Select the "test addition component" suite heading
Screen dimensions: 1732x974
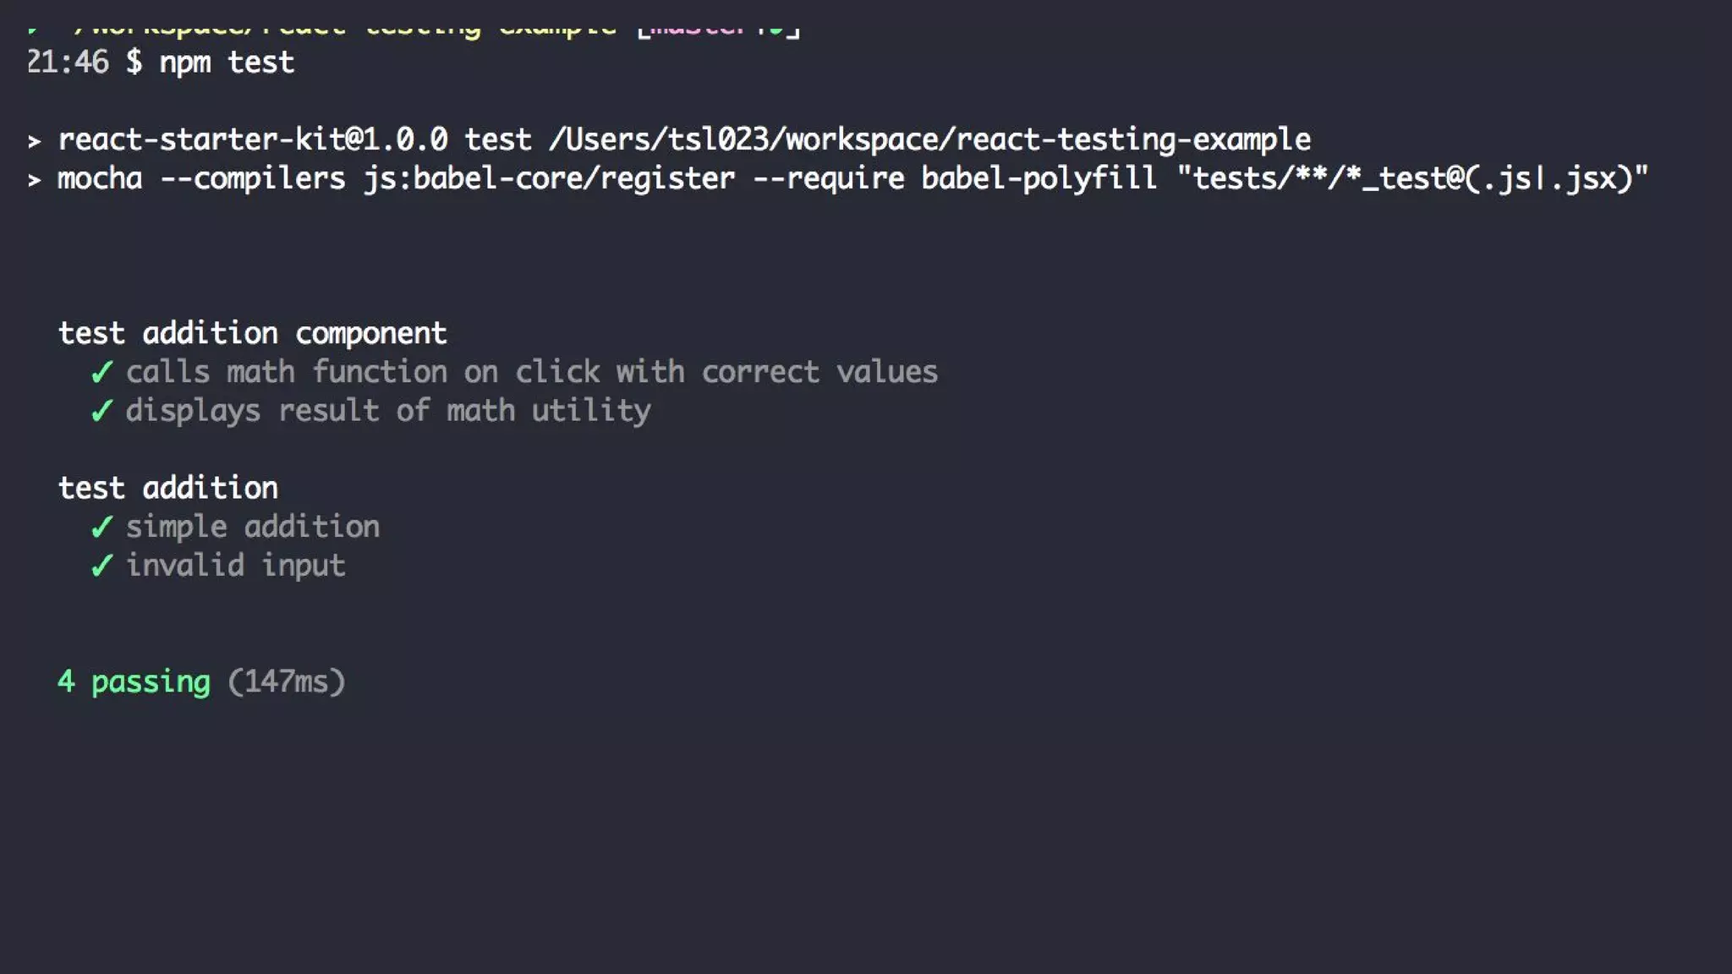(252, 333)
